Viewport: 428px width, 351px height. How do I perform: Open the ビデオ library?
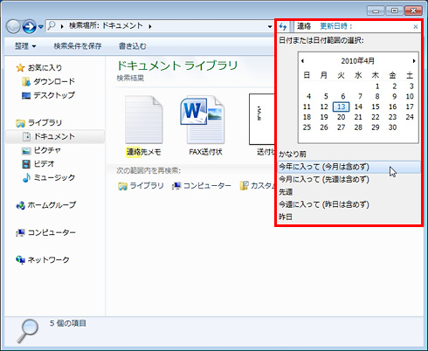(44, 164)
